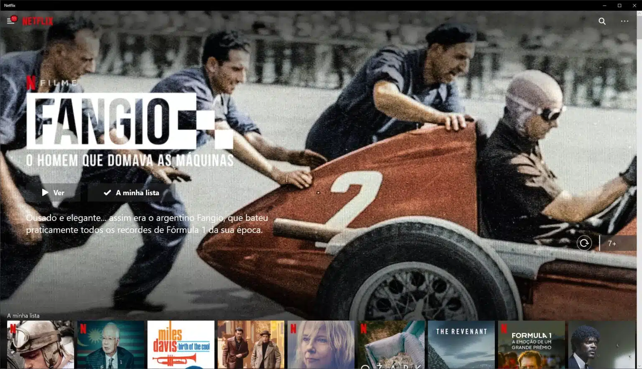Open the Fangio title logo

130,121
